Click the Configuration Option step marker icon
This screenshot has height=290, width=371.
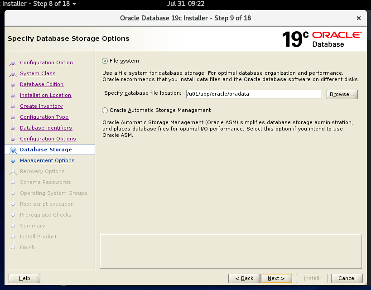13,63
